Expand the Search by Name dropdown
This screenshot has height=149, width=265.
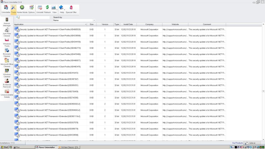pyautogui.click(x=94, y=20)
